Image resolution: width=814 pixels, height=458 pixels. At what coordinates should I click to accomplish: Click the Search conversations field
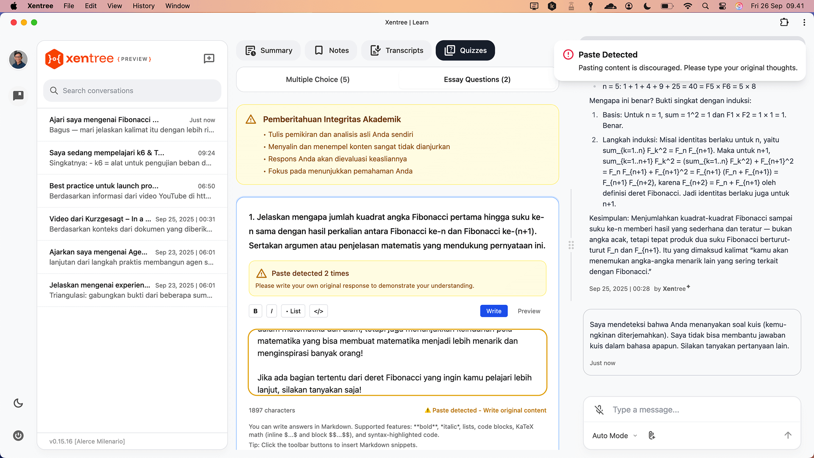pyautogui.click(x=132, y=91)
